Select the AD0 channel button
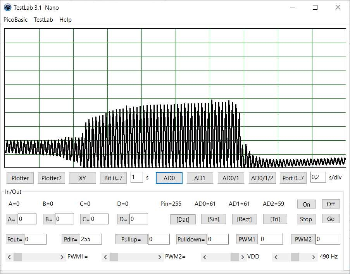This screenshot has width=350, height=274. (169, 178)
